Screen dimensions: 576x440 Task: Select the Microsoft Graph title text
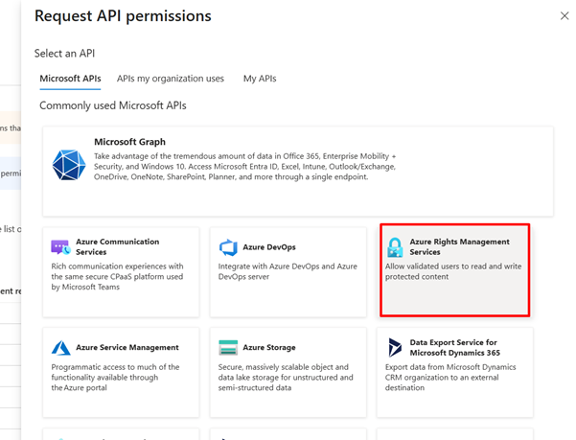coord(129,142)
